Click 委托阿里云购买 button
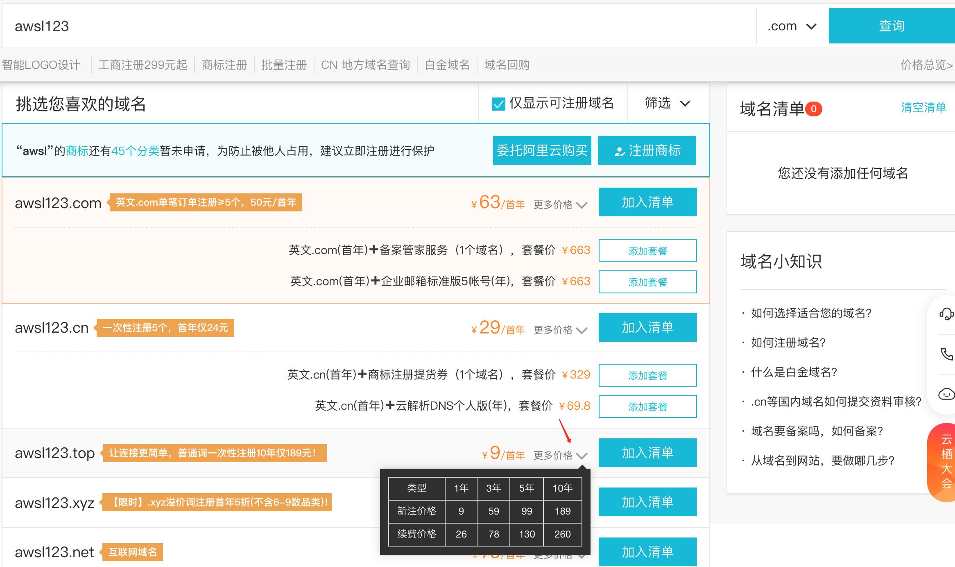This screenshot has width=955, height=567. pos(542,150)
